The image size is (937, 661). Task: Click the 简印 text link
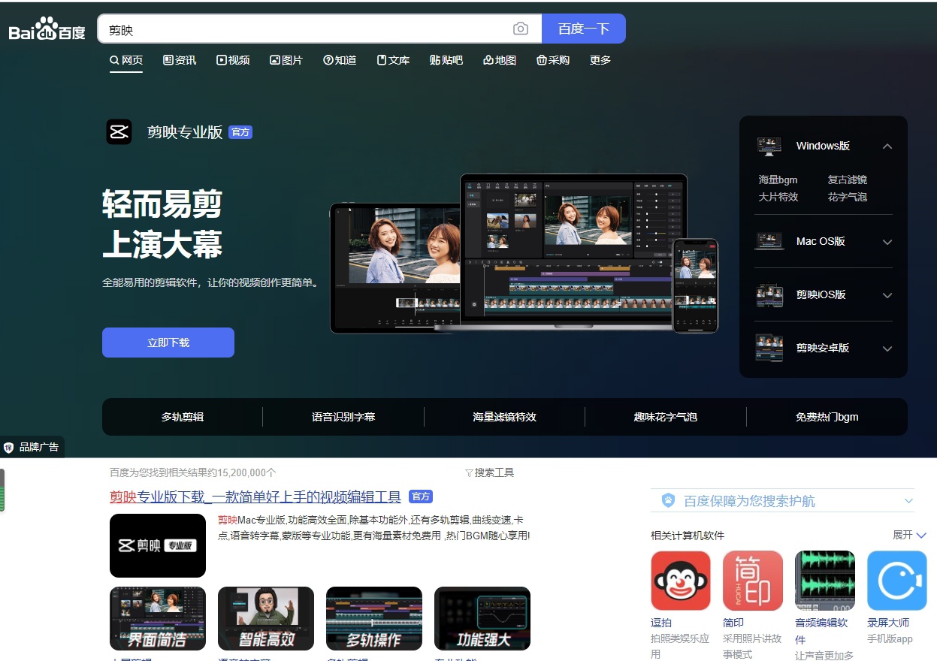(733, 623)
